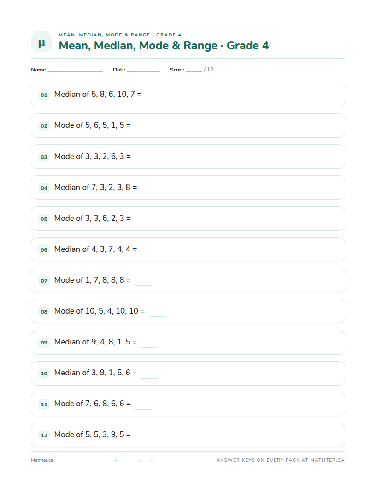Click the 01 question number badge
376x487 pixels.
point(44,95)
